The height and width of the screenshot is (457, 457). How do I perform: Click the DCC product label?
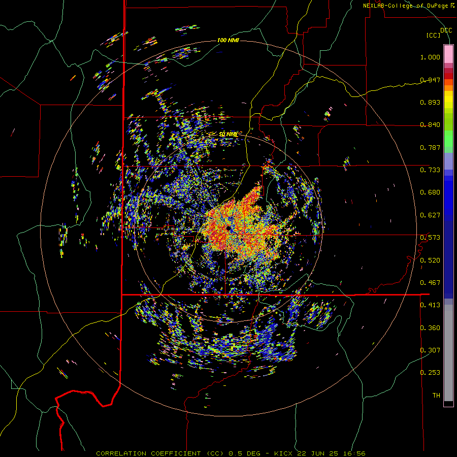click(x=446, y=30)
